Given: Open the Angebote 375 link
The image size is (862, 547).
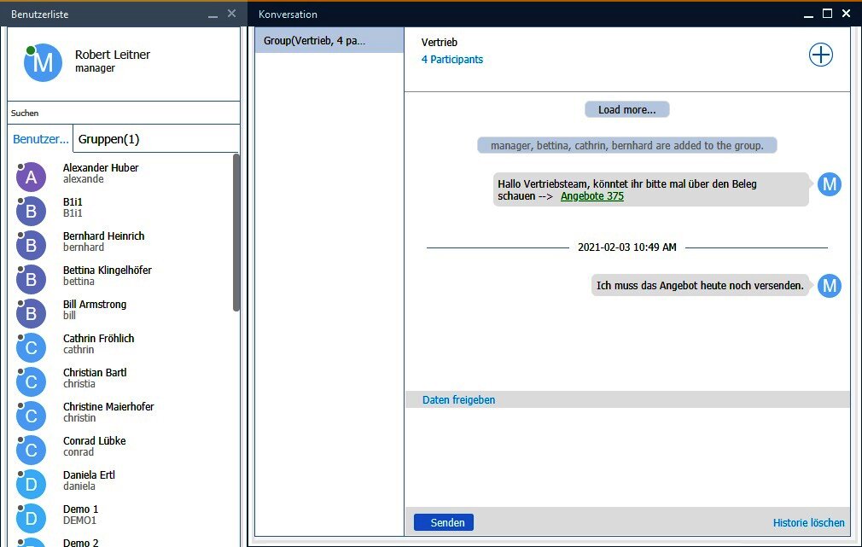Looking at the screenshot, I should pyautogui.click(x=591, y=196).
